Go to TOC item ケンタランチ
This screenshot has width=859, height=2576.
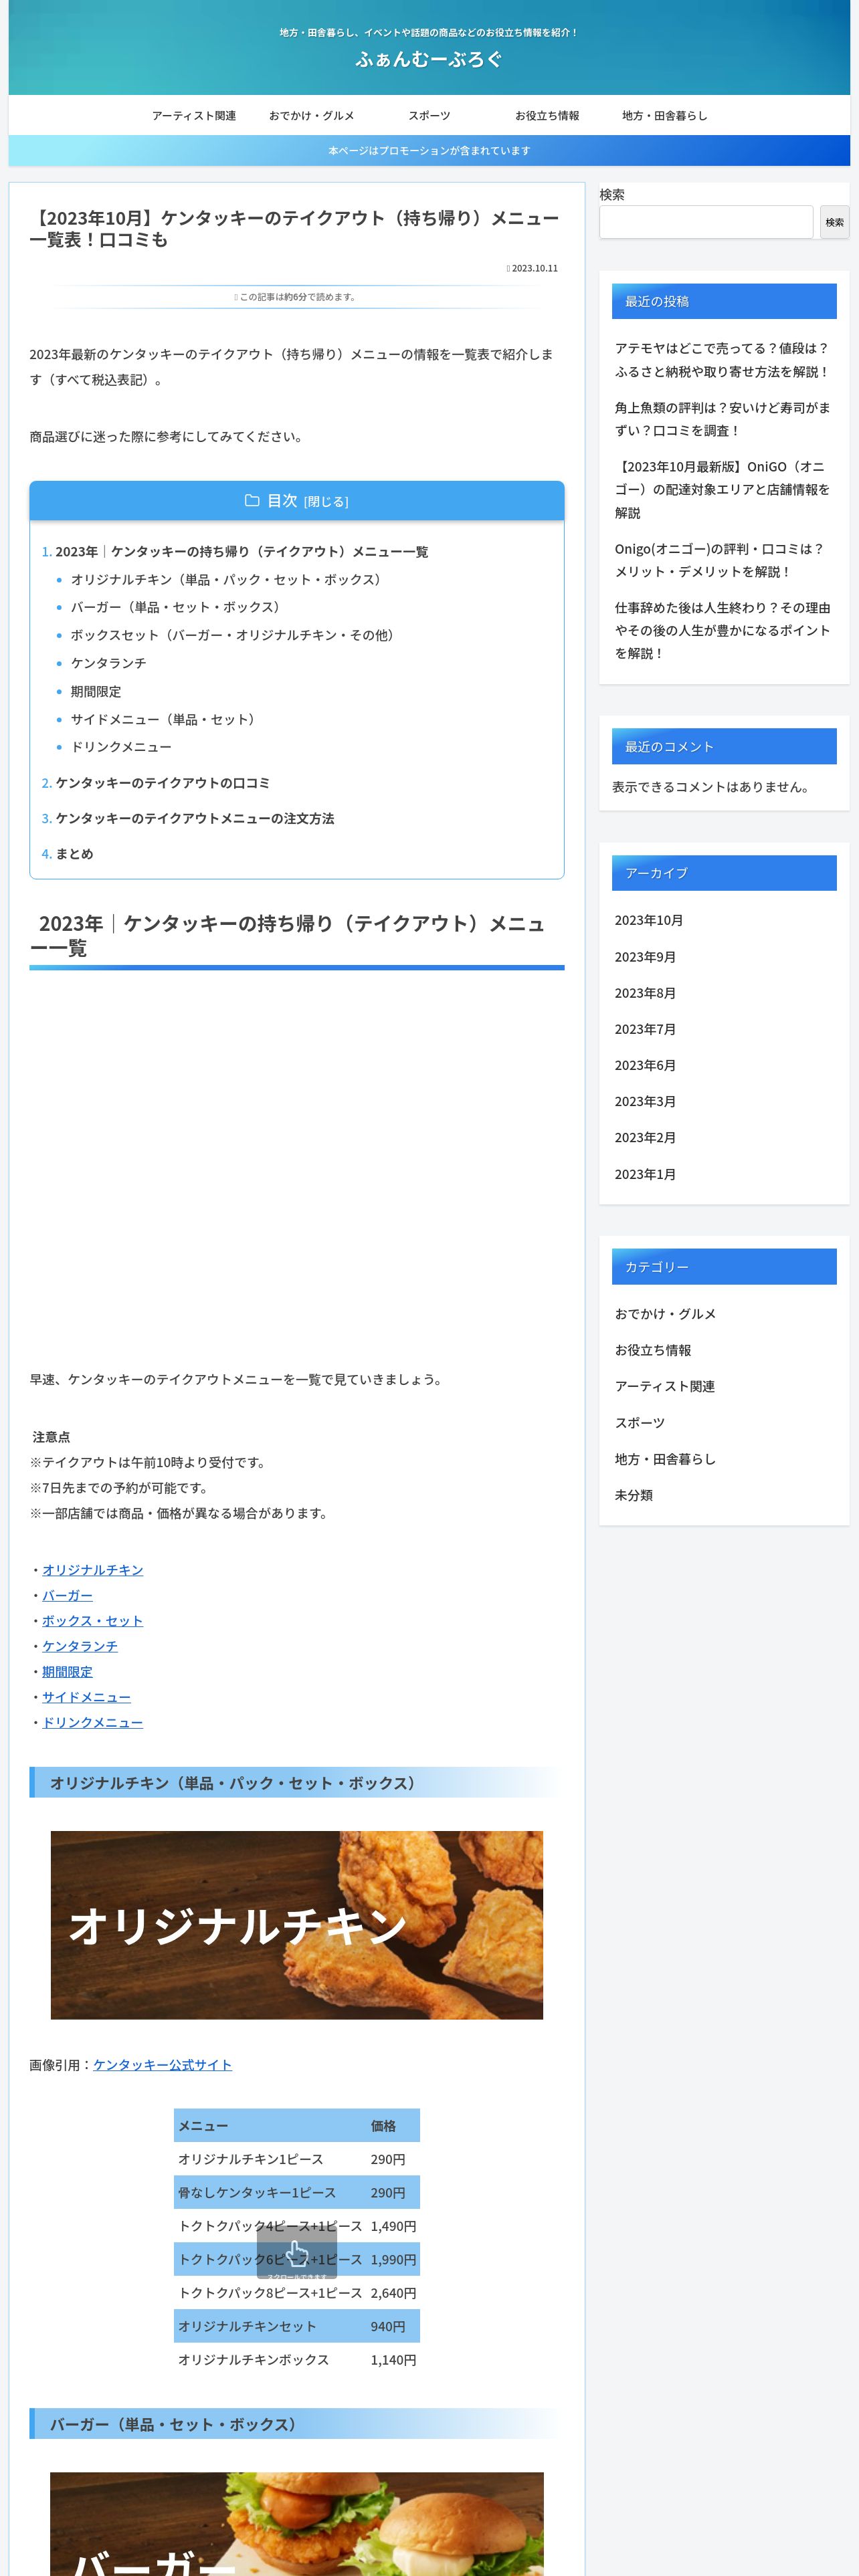pos(108,663)
